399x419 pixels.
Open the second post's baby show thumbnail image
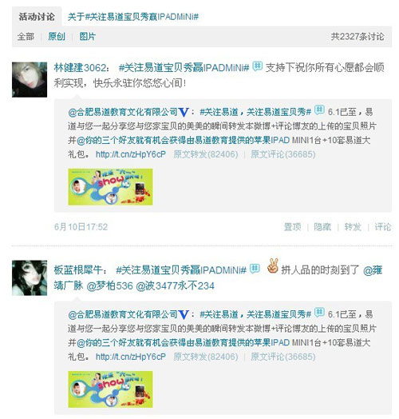110,389
